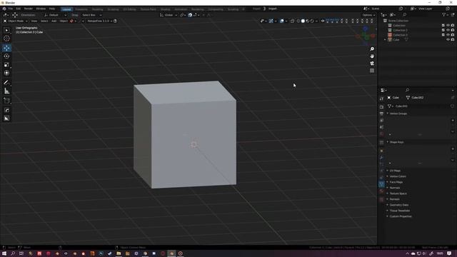Image resolution: width=457 pixels, height=257 pixels.
Task: Hide Collection via its eye icon
Action: pyautogui.click(x=448, y=26)
